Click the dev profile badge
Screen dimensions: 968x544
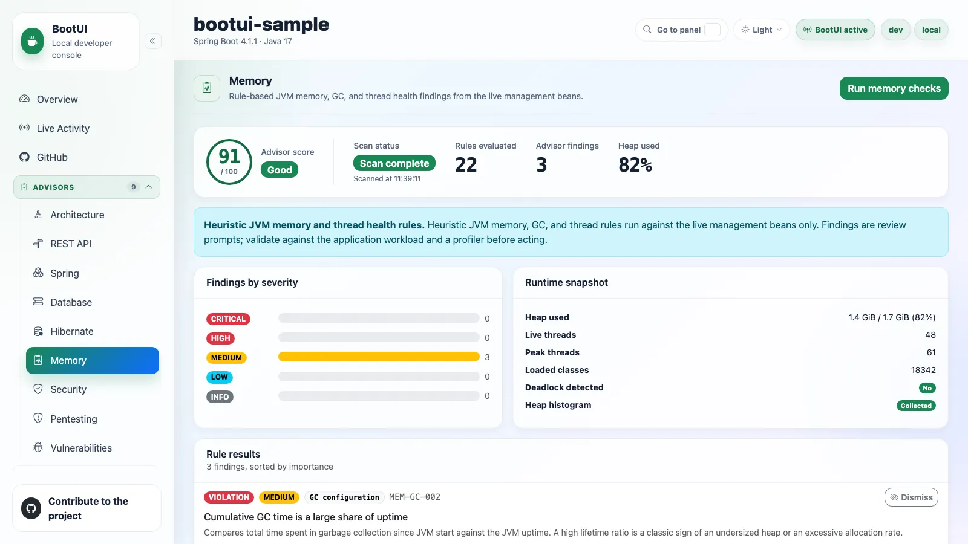(895, 30)
